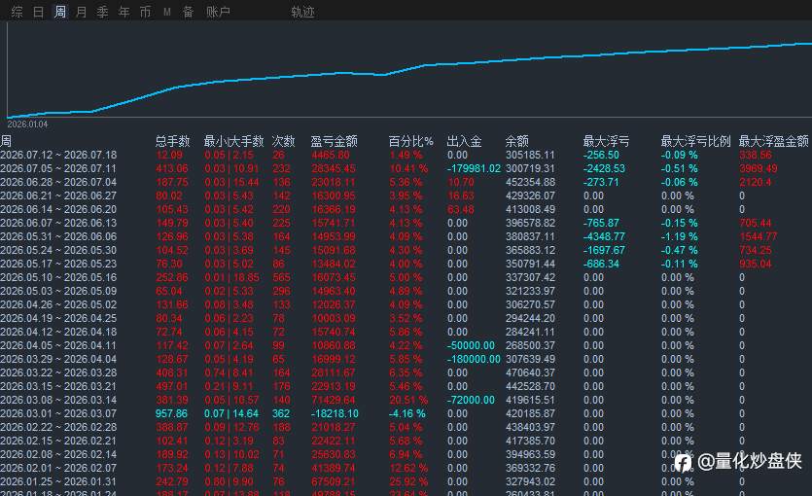Sort by the 余额 column header
Image resolution: width=812 pixels, height=496 pixels.
click(516, 141)
